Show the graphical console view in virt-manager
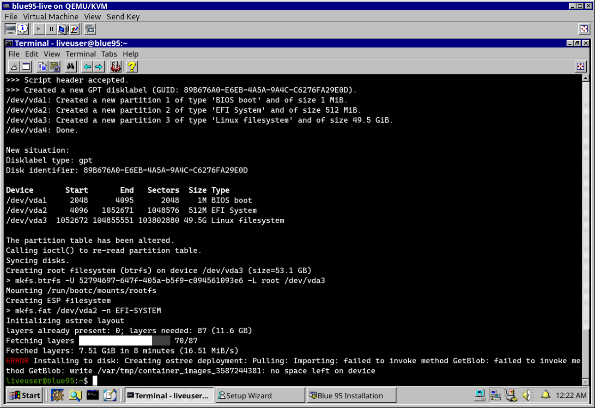The image size is (595, 408). 10,29
